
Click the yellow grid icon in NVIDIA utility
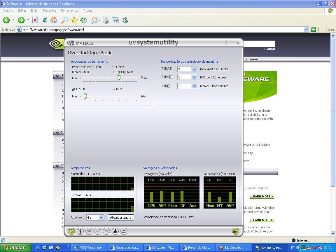click(x=236, y=231)
